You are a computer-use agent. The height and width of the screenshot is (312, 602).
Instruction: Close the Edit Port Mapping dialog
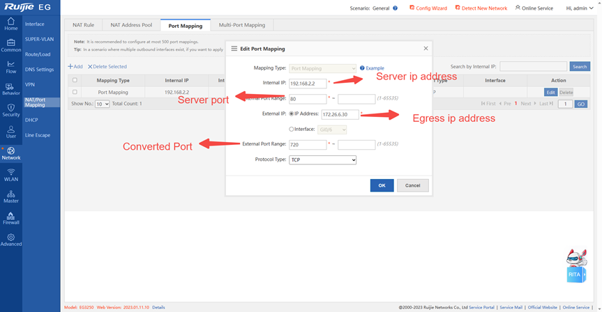click(x=426, y=49)
